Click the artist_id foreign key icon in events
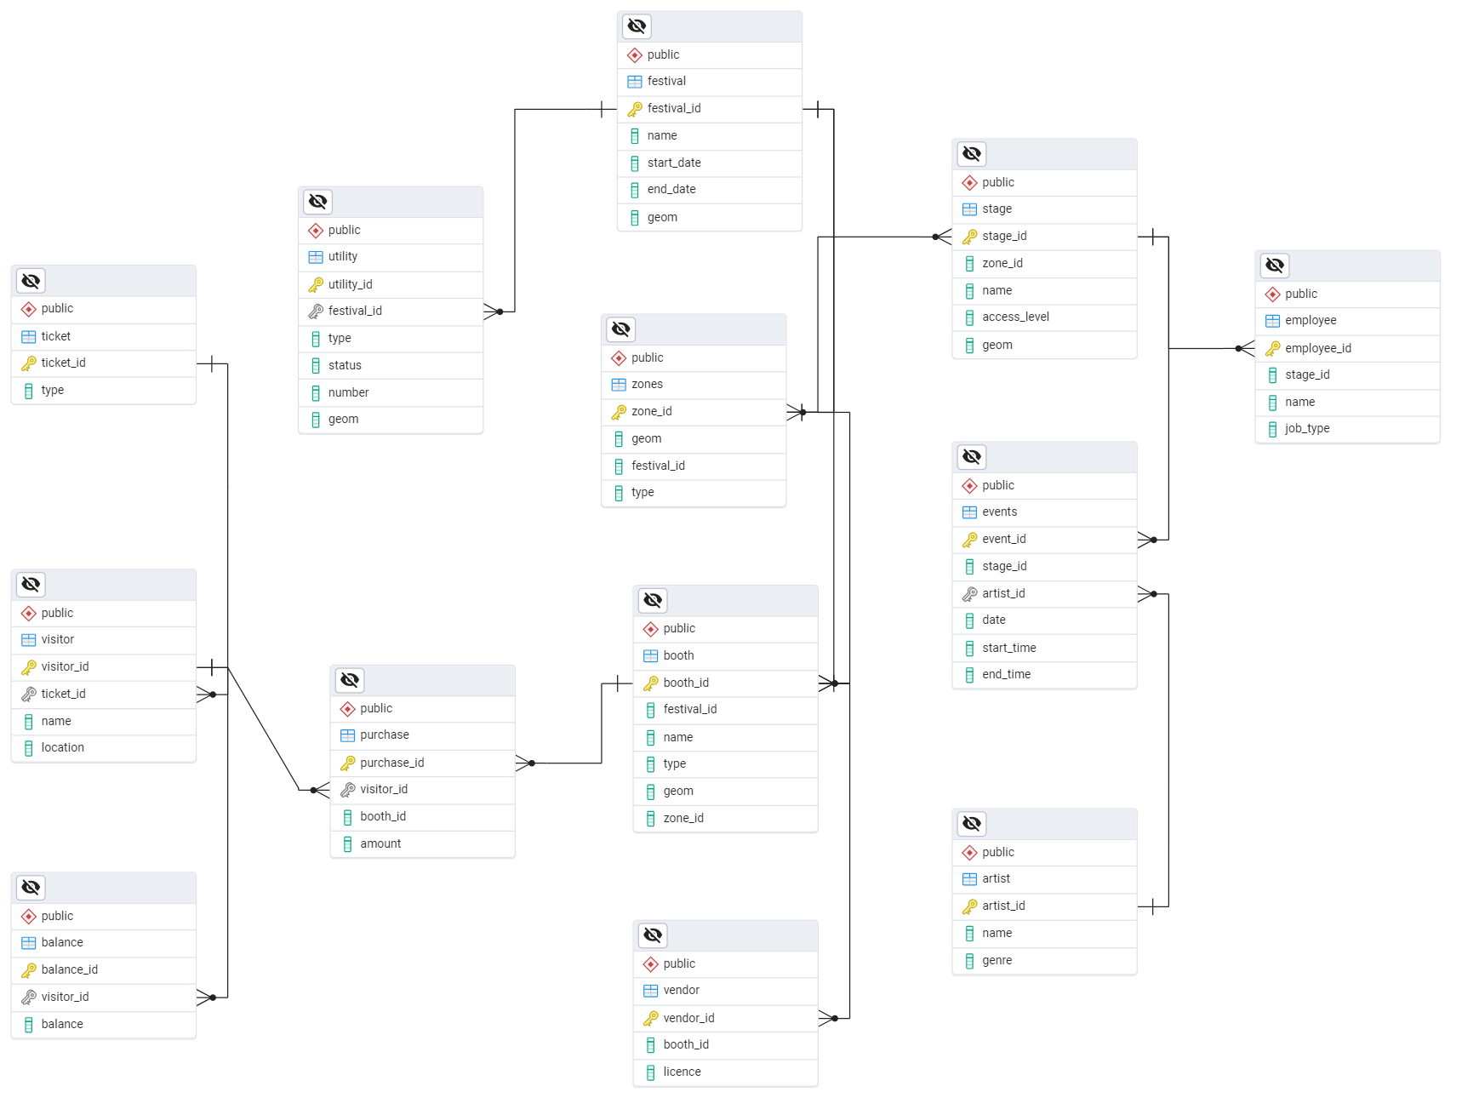Image resolution: width=1462 pixels, height=1109 pixels. 969,594
